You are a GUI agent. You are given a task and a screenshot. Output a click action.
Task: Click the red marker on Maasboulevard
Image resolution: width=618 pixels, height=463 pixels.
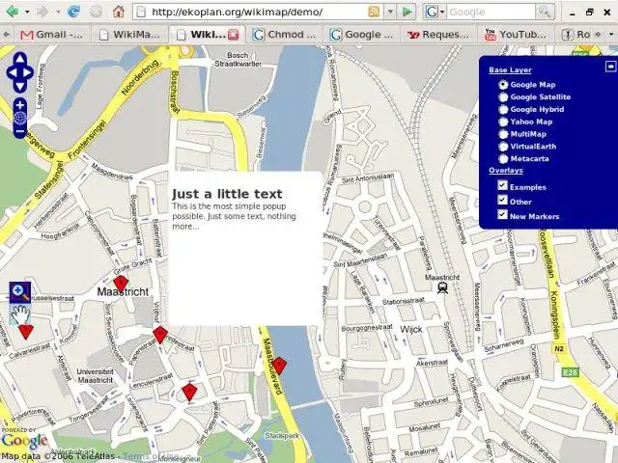[x=279, y=366]
